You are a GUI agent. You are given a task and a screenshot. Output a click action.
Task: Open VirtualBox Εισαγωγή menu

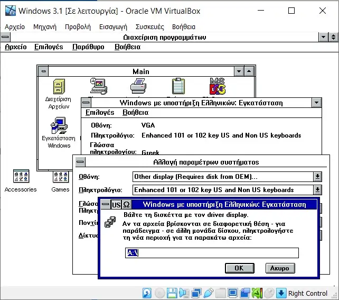click(113, 27)
